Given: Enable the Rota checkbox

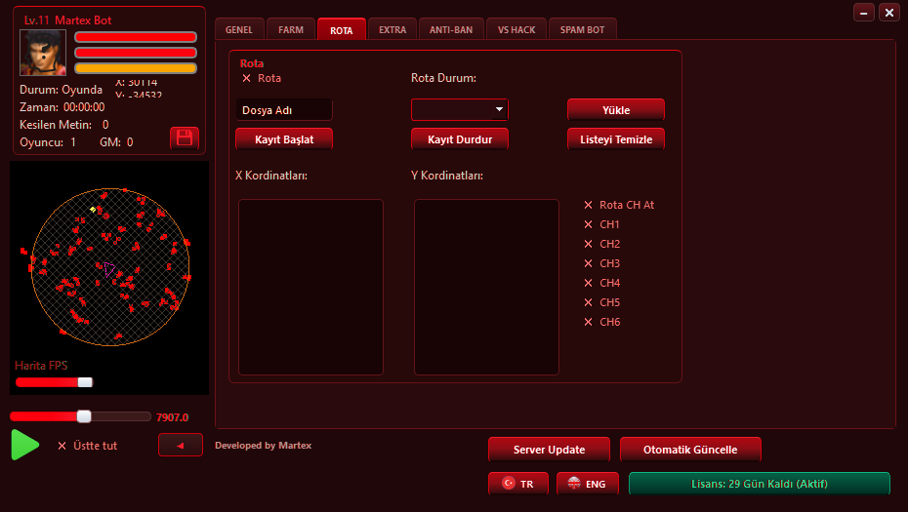Looking at the screenshot, I should point(247,78).
